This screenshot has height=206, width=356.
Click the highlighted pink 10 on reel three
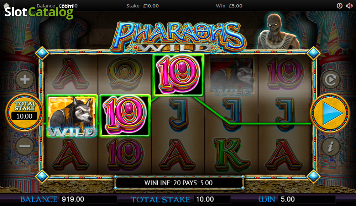click(x=178, y=75)
